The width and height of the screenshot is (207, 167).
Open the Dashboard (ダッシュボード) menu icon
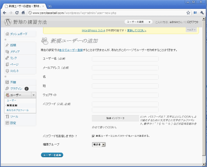pyautogui.click(x=7, y=34)
